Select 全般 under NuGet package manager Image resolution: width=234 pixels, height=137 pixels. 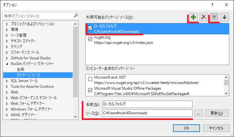point(20,69)
